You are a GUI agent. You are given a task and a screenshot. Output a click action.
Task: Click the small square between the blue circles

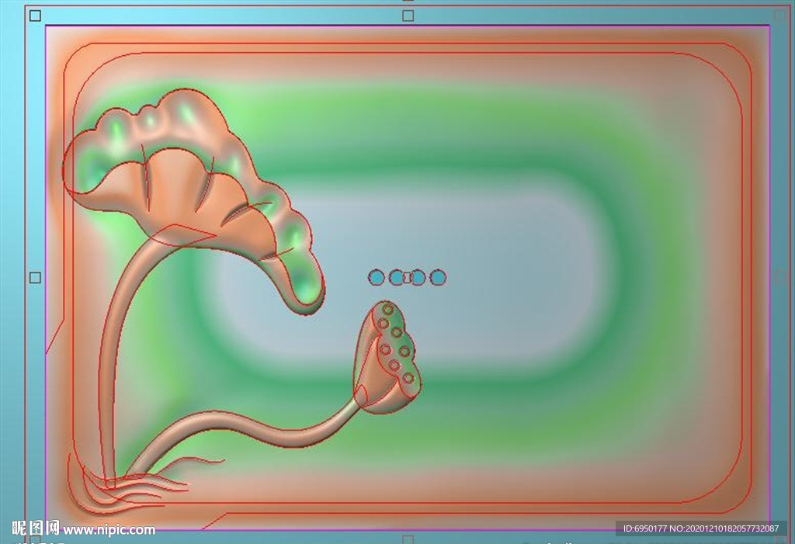(407, 278)
